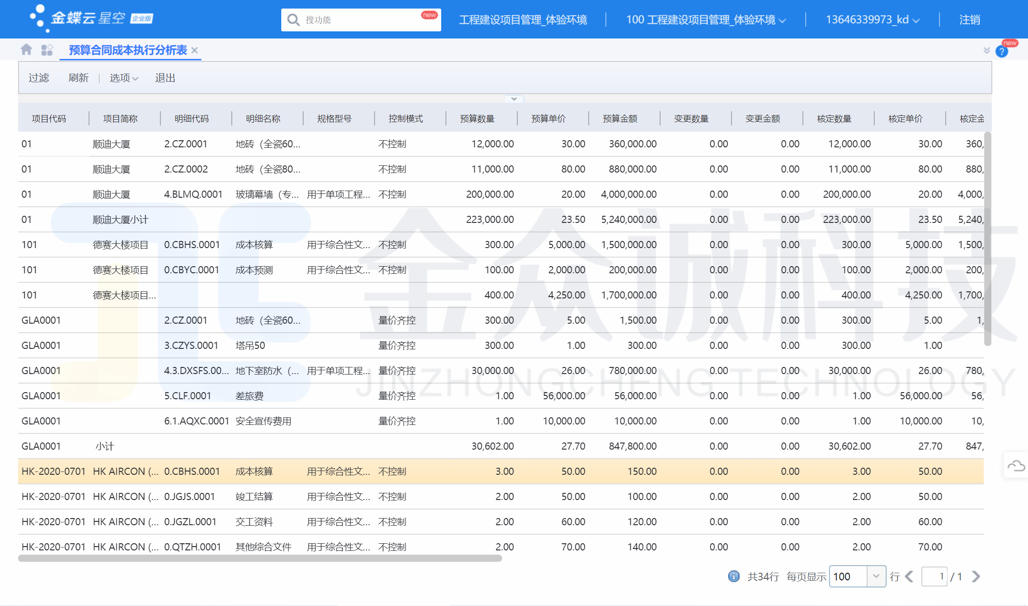Click the 刷新 button

pyautogui.click(x=79, y=78)
